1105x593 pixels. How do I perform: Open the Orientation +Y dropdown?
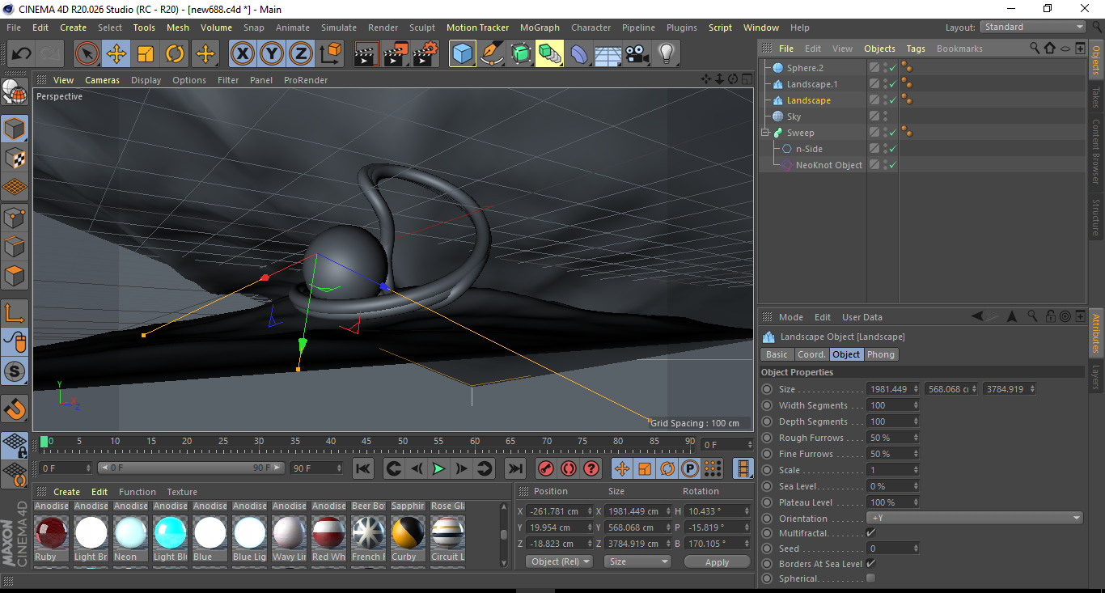pos(975,518)
